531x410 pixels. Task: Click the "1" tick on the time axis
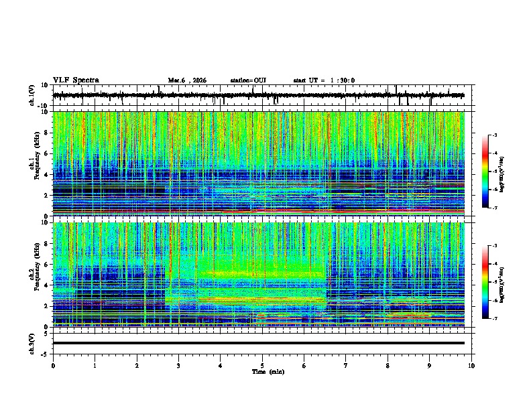[95, 366]
